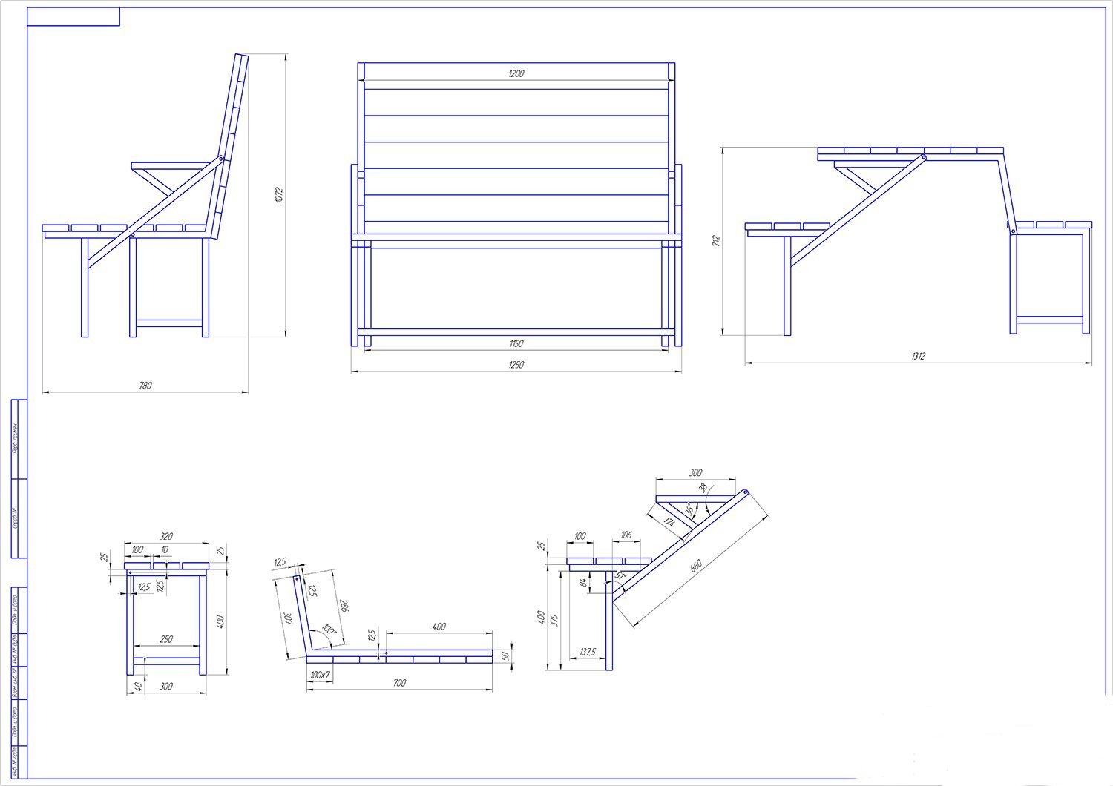1113x786 pixels.
Task: Select the 1072 height dimension text
Action: (x=280, y=195)
